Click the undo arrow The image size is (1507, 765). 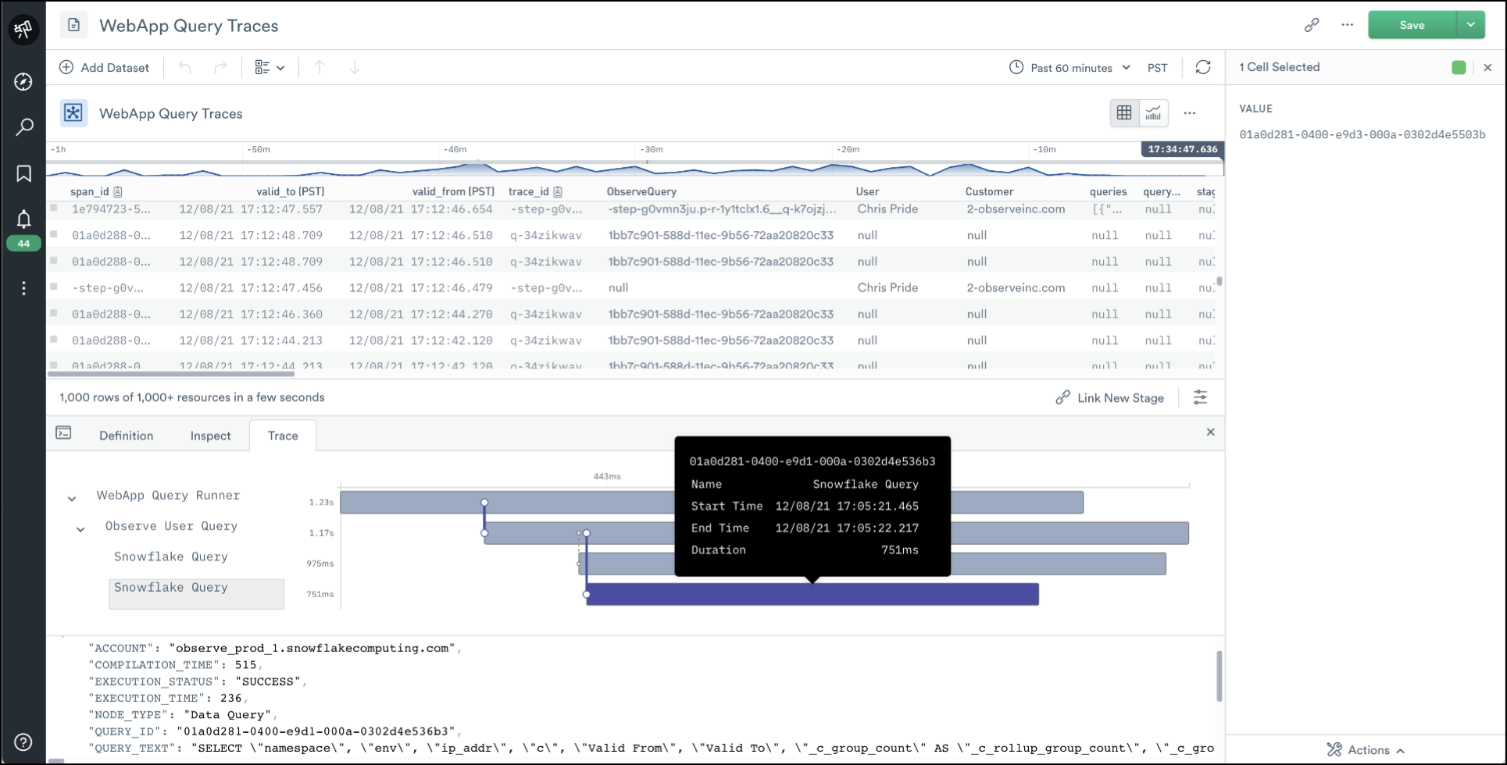185,68
